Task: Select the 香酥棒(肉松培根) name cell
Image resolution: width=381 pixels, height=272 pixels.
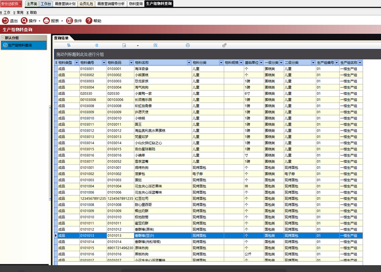Action: tap(163, 242)
